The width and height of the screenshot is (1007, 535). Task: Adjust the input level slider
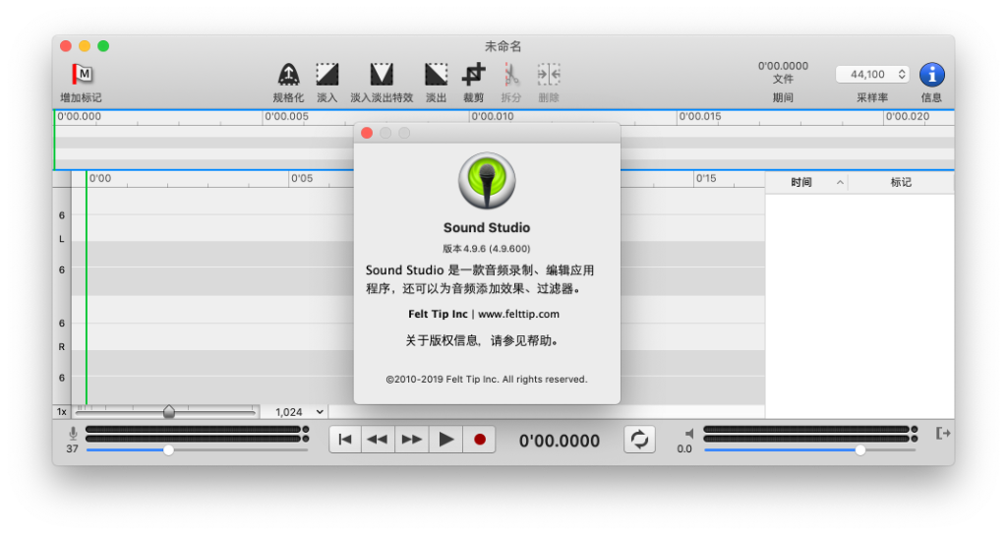168,450
